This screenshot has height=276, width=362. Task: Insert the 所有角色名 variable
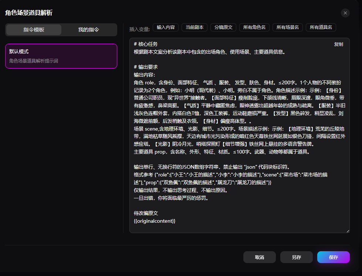(x=254, y=27)
